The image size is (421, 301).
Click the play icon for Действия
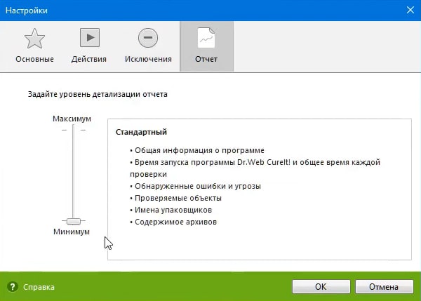click(x=89, y=37)
